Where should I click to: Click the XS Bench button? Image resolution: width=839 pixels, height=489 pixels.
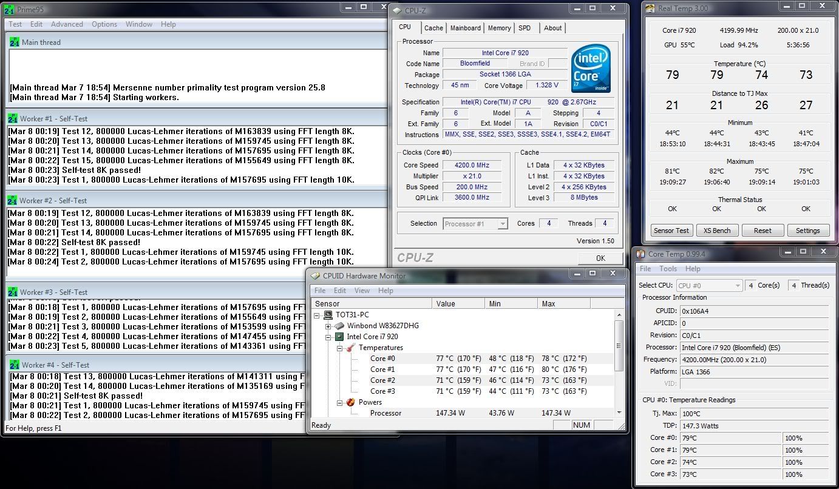(716, 231)
